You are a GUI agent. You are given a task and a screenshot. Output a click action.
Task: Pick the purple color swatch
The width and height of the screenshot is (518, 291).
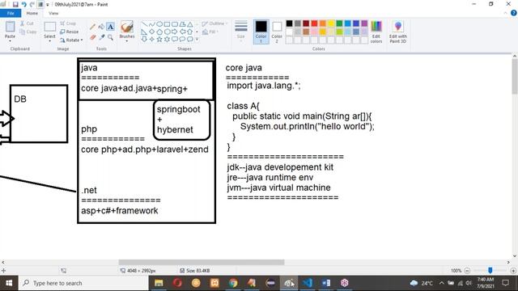[x=364, y=23]
